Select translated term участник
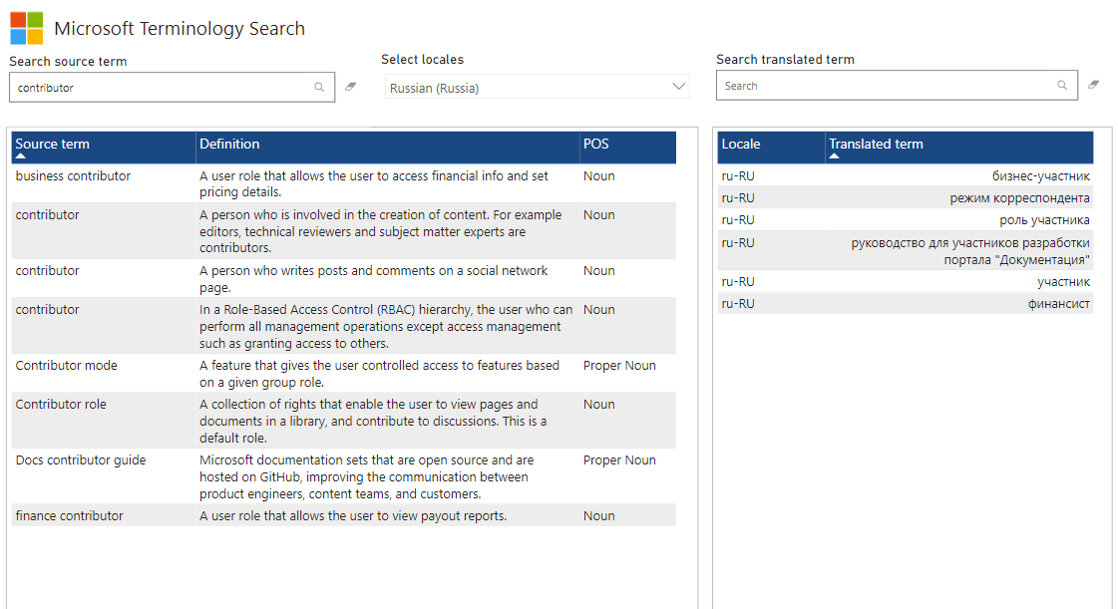1118x609 pixels. [1064, 282]
